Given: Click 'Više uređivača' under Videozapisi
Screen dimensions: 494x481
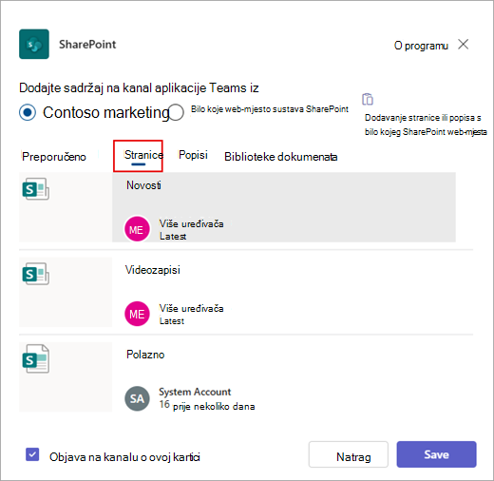Looking at the screenshot, I should [x=191, y=308].
